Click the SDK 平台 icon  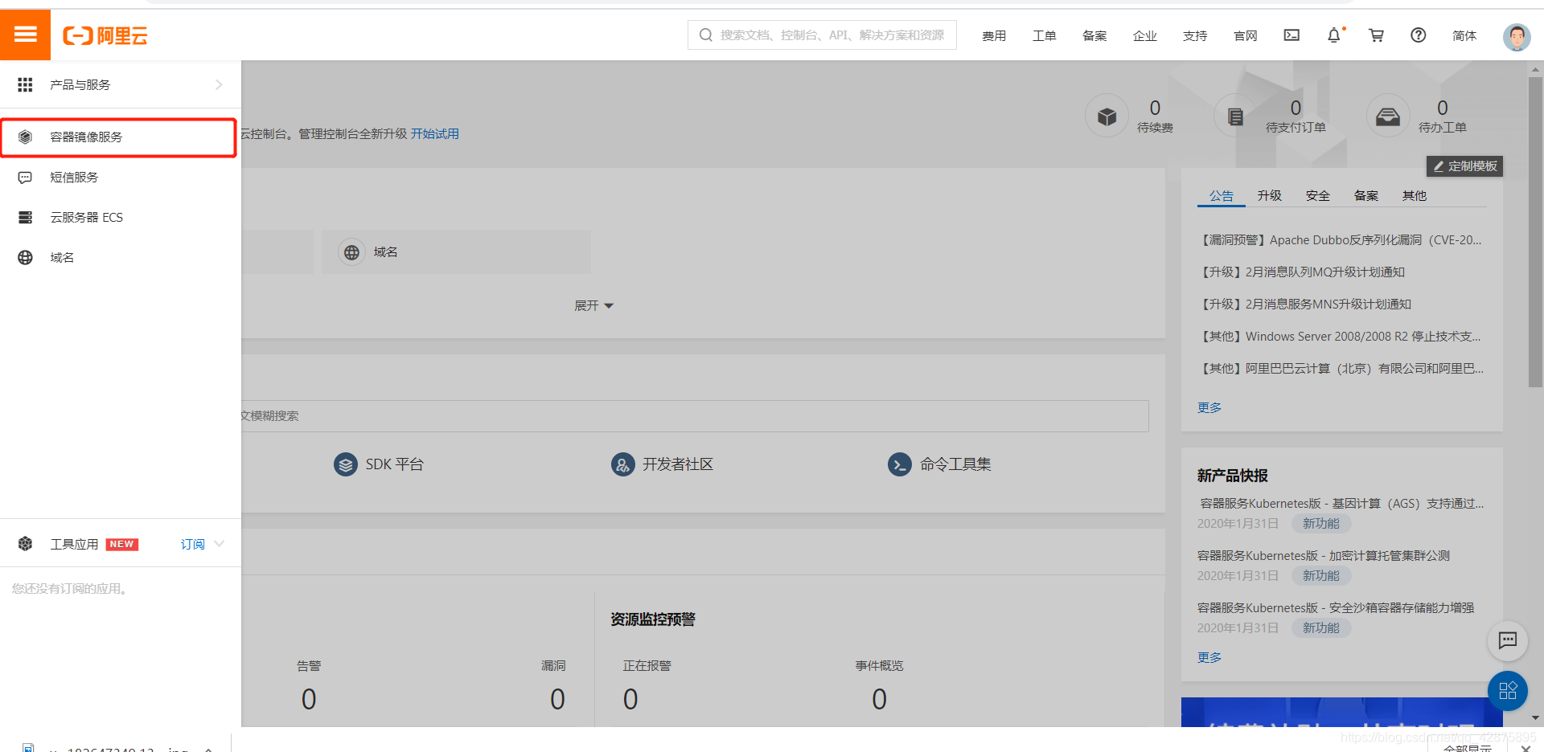(346, 464)
